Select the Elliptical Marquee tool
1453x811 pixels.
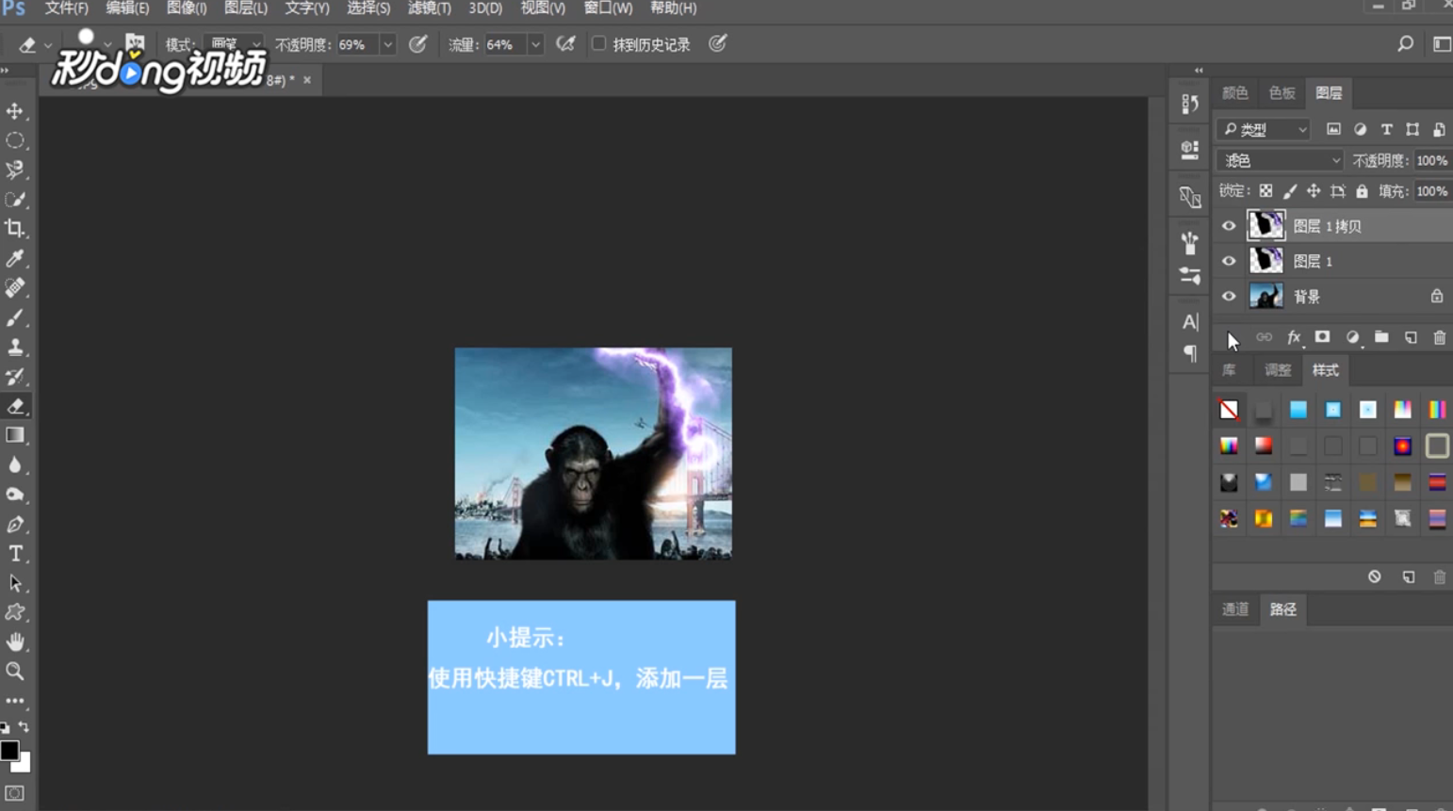click(15, 140)
